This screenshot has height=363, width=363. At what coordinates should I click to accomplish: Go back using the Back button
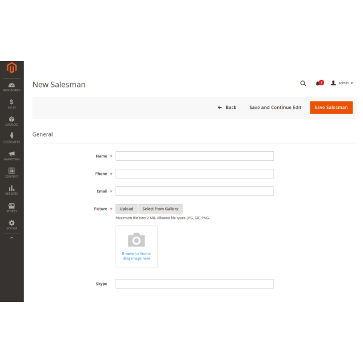tap(227, 107)
